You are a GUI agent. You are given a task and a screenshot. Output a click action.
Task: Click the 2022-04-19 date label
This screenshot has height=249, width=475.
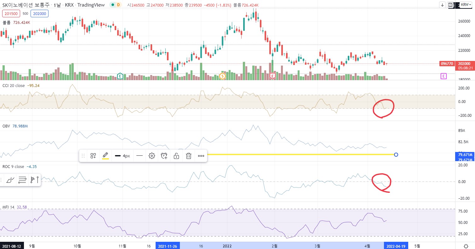pyautogui.click(x=396, y=246)
